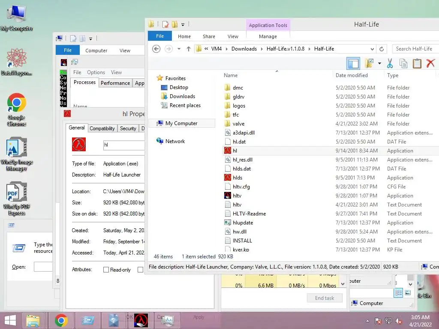Select the hlupdate application file
This screenshot has width=439, height=329.
pyautogui.click(x=243, y=223)
